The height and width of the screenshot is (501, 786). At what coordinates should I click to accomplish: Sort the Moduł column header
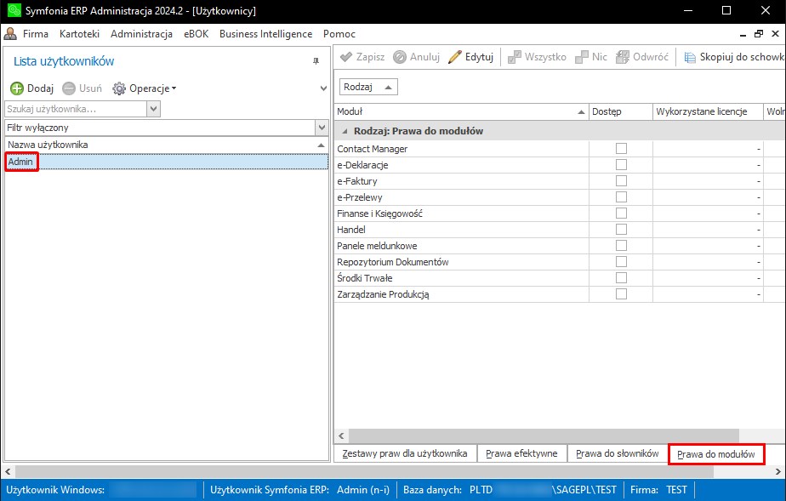click(x=461, y=111)
